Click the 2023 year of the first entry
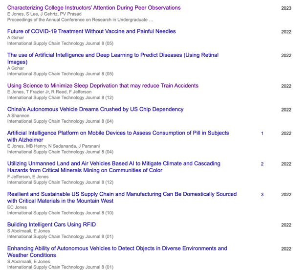The image size is (308, 274). tap(286, 8)
